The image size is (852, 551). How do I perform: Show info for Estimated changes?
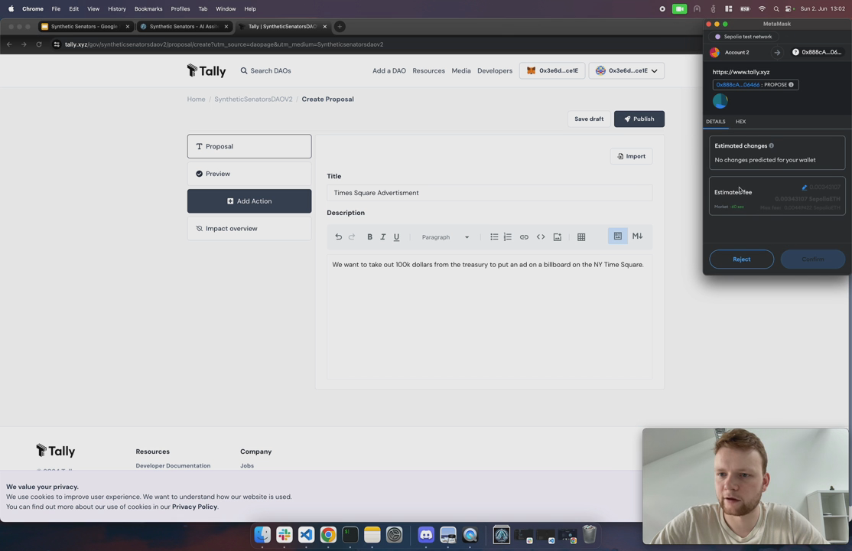[x=772, y=145]
